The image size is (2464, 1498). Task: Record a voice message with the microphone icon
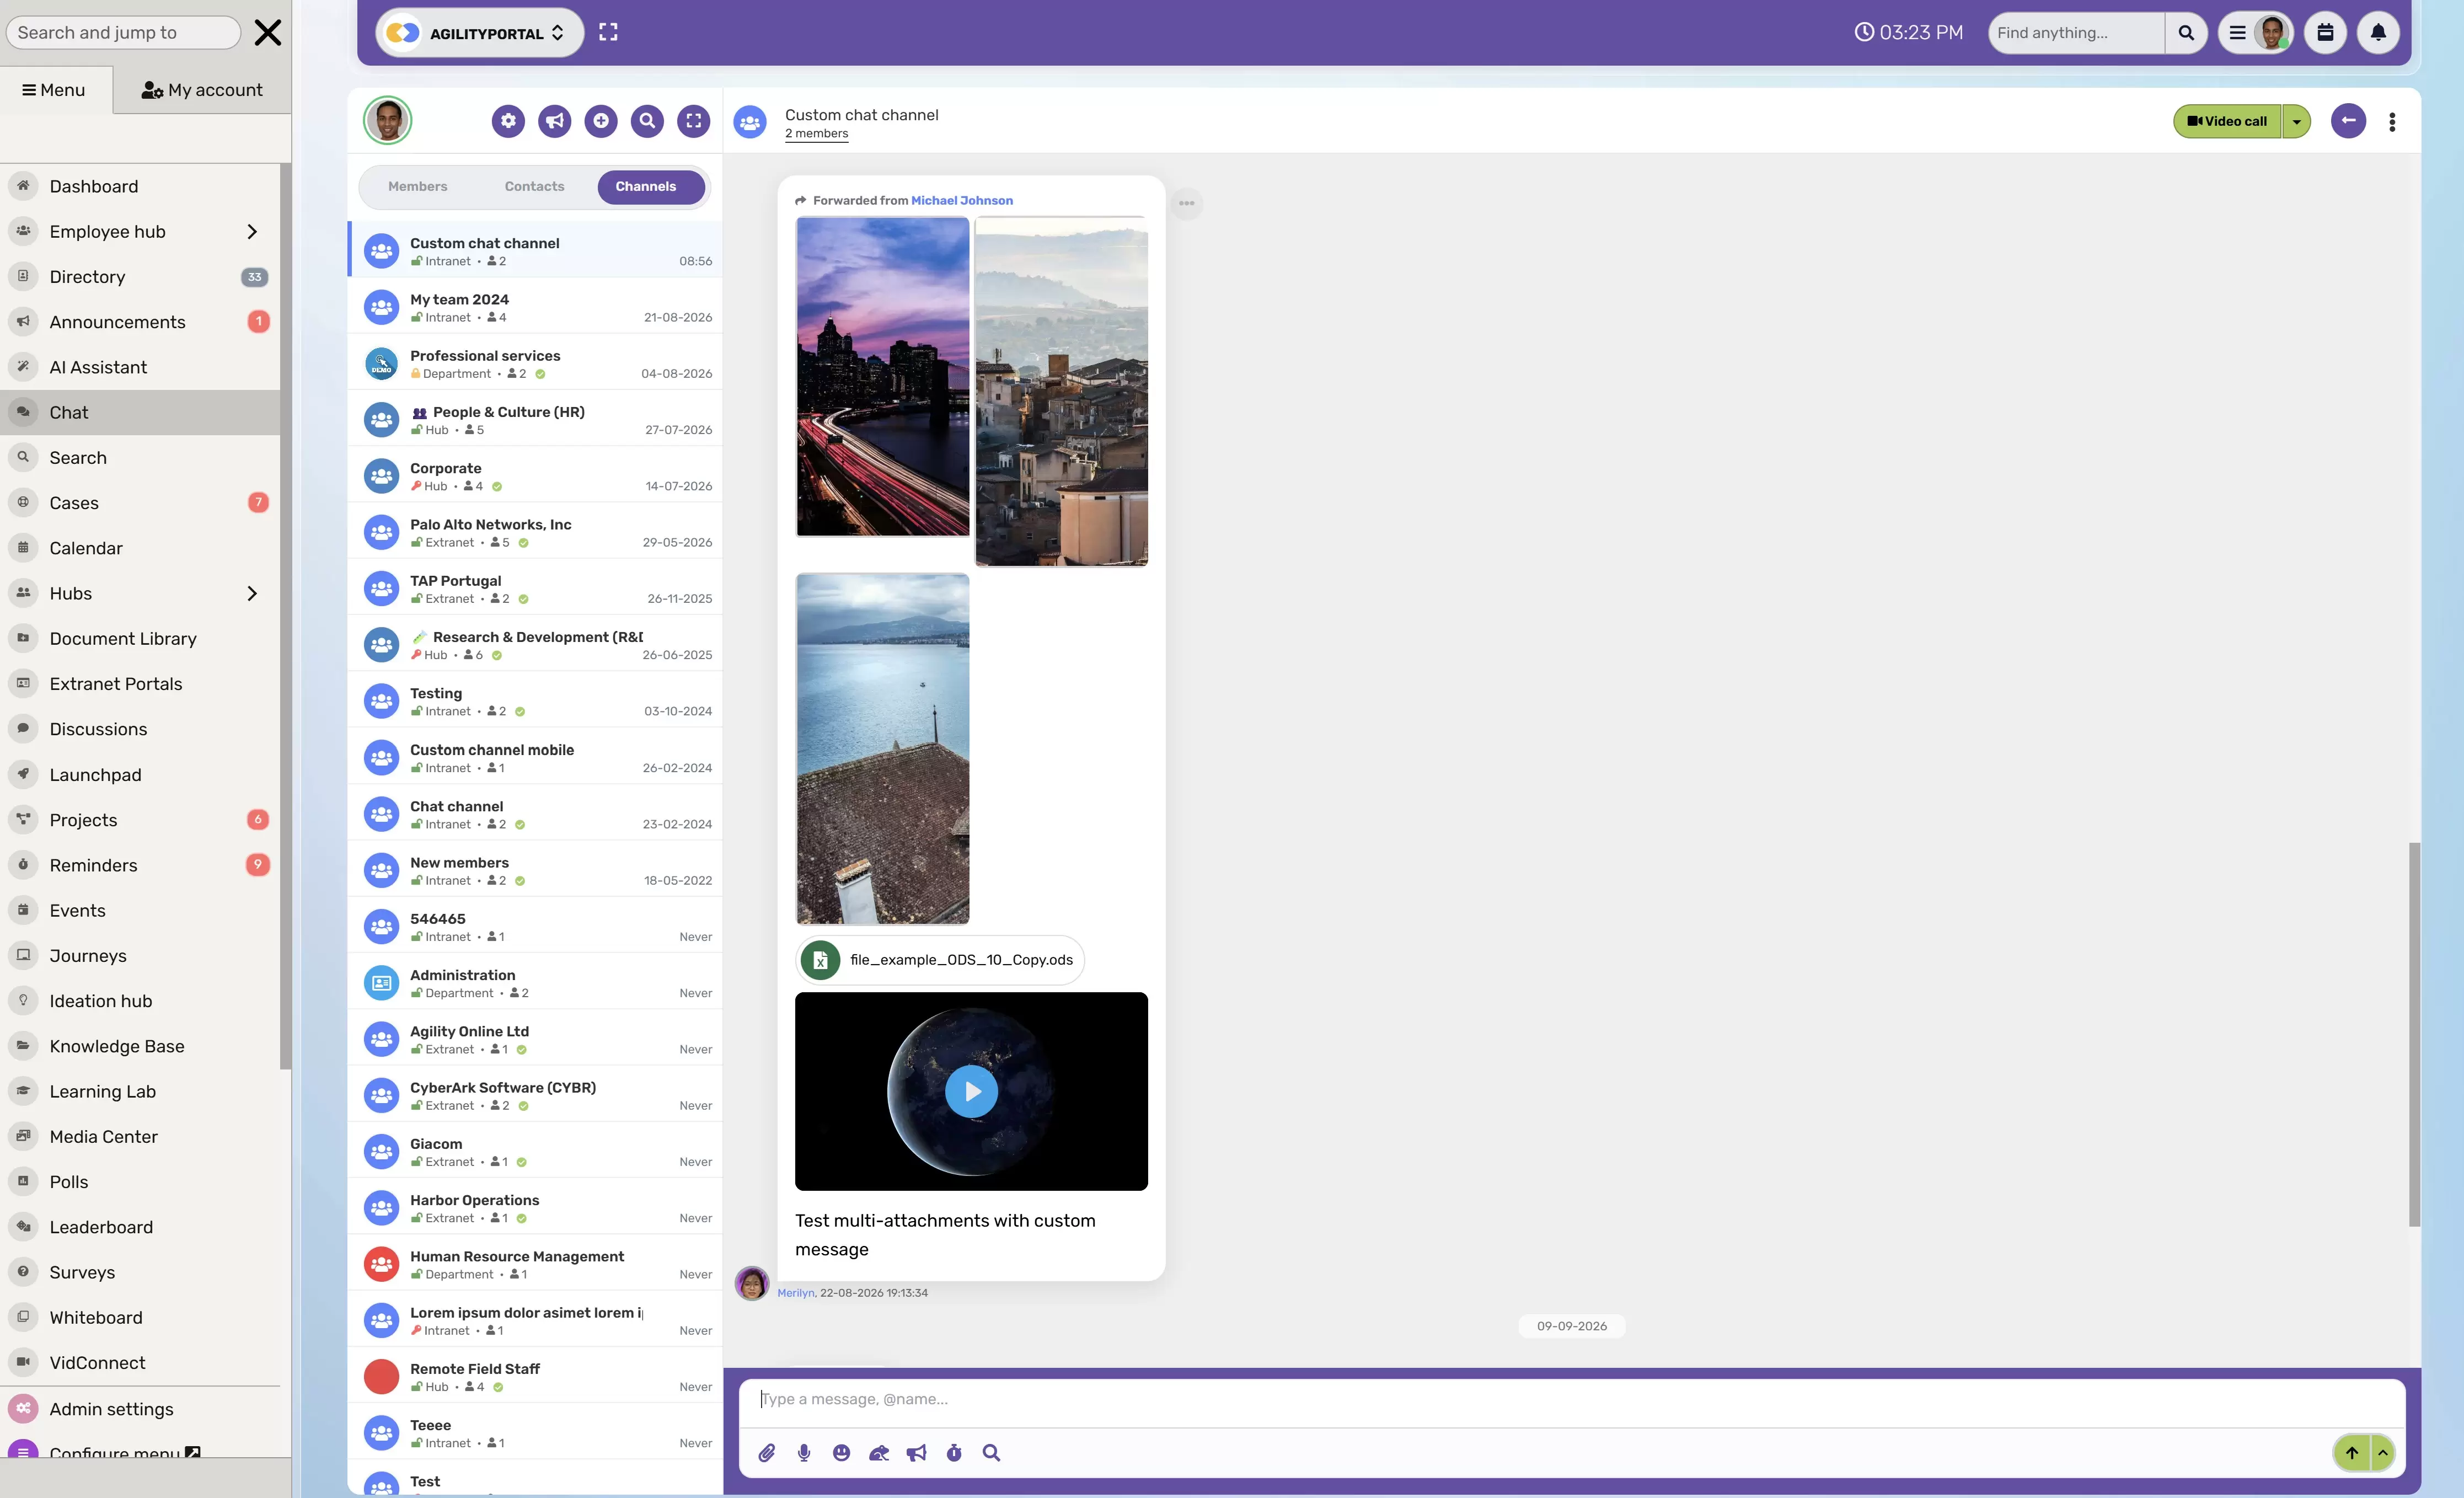pos(804,1453)
